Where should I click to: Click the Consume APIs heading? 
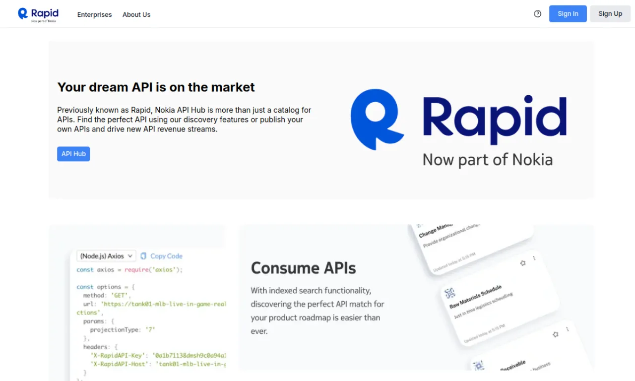point(303,268)
